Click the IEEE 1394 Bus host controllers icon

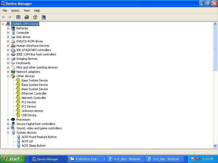pos(13,54)
